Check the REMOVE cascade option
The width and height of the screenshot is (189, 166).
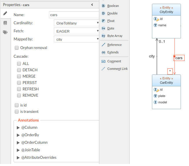coord(19,96)
